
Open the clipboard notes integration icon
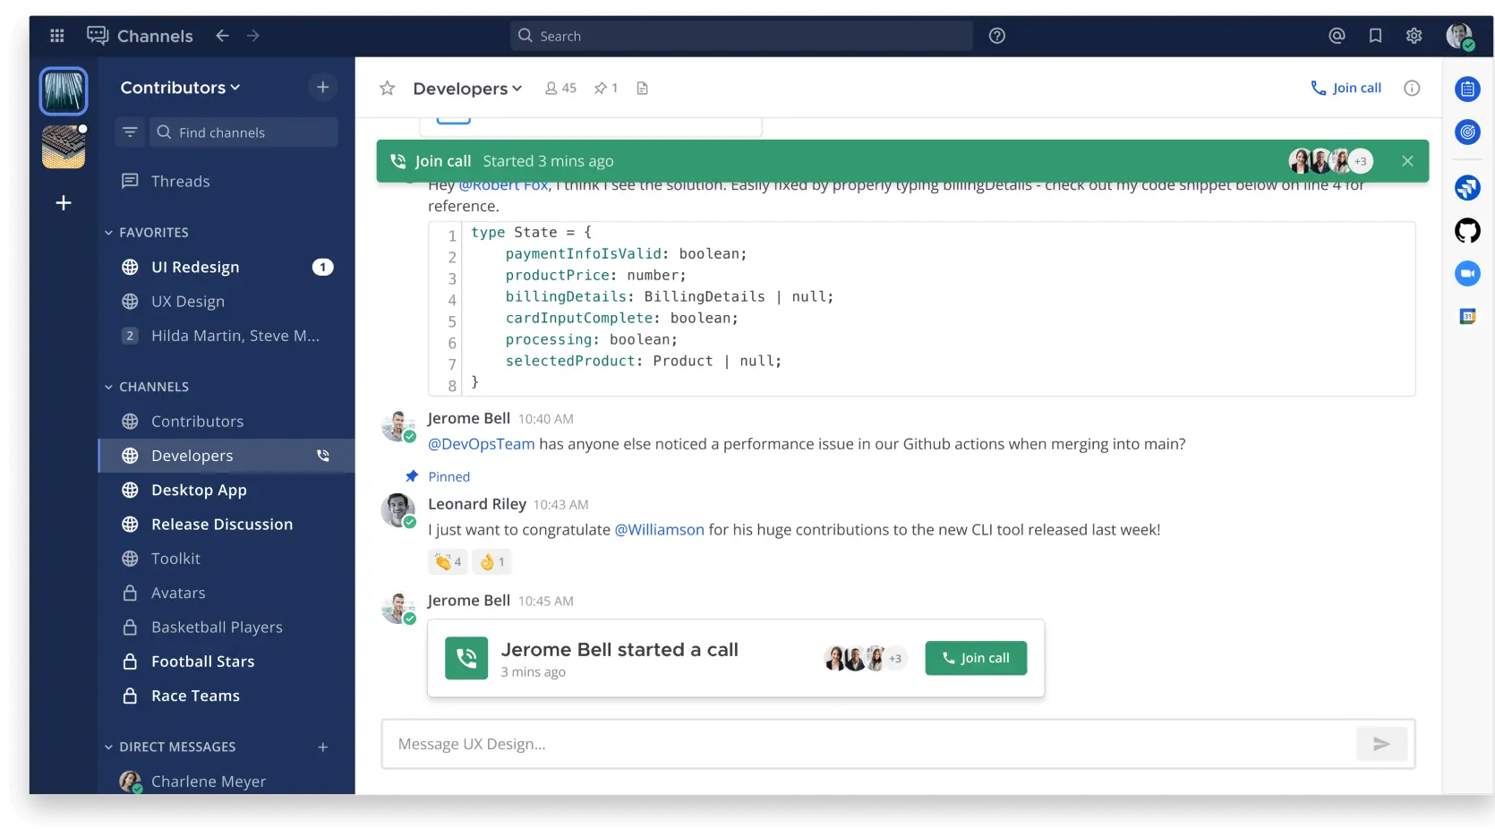coord(1467,89)
